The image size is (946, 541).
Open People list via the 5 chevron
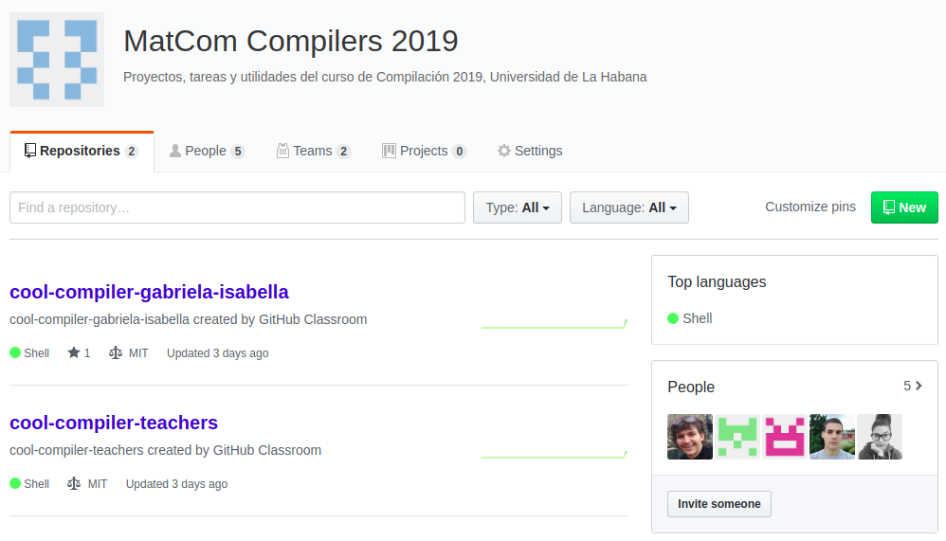(x=913, y=386)
